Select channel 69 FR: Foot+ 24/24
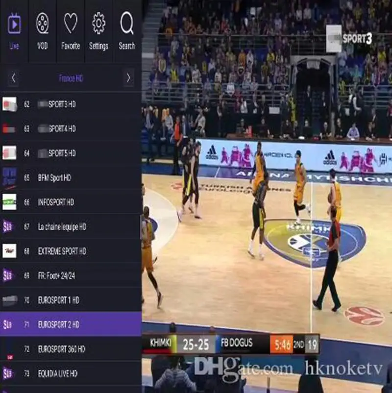The height and width of the screenshot is (393, 392). 71,275
